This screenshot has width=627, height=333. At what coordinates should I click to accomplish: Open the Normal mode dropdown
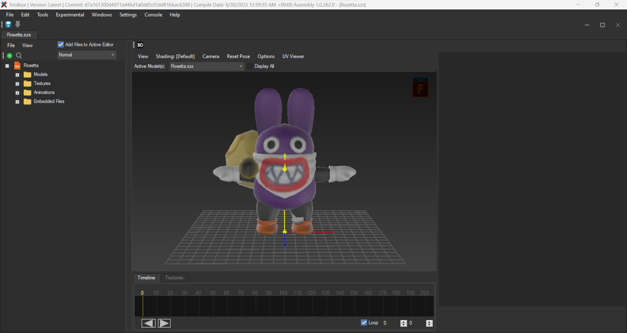(87, 55)
